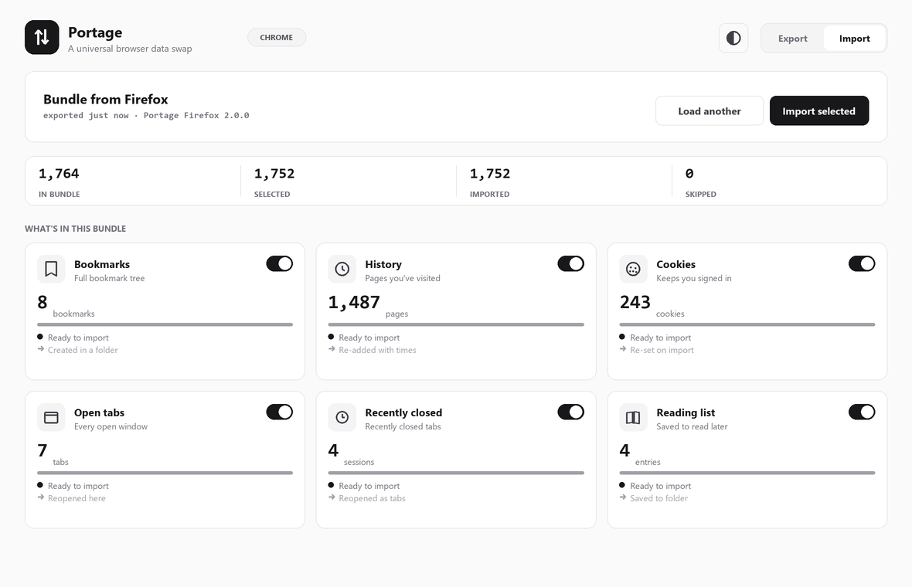Click the 'Every open window' subtitle
912x587 pixels.
point(111,426)
